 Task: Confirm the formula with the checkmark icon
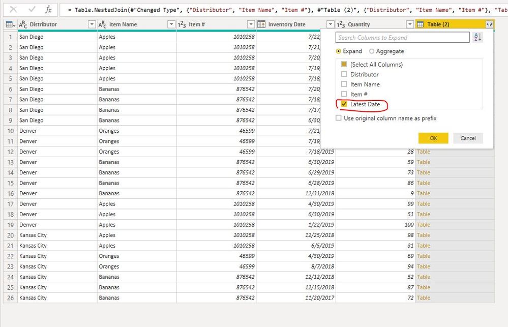(32, 9)
